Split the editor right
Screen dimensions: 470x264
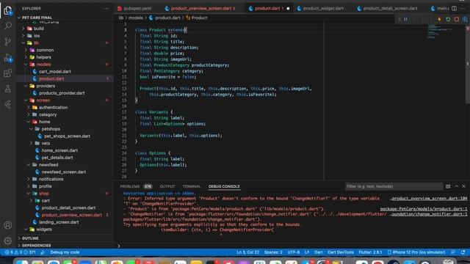454,8
